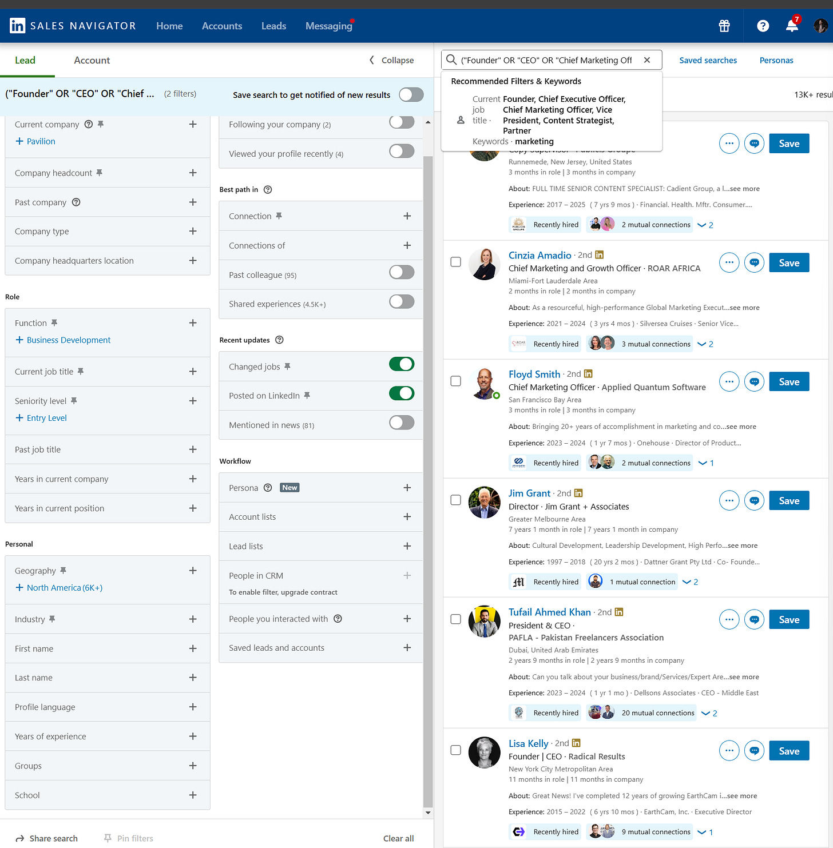Toggle Mentioned in news filter
The width and height of the screenshot is (833, 848).
click(402, 423)
